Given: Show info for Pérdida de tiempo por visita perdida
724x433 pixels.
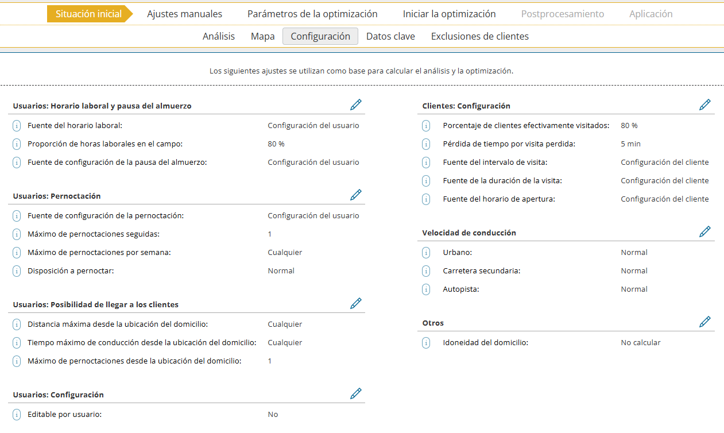Looking at the screenshot, I should 426,144.
